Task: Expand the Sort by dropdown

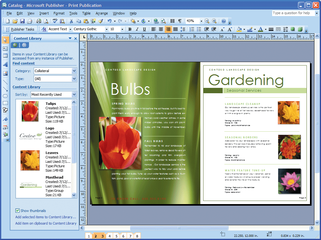Action: point(74,94)
